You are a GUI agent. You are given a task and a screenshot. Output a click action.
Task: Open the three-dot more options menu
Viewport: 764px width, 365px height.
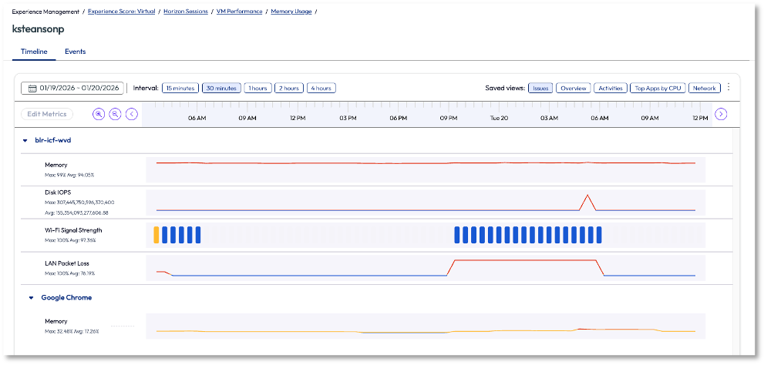point(729,87)
